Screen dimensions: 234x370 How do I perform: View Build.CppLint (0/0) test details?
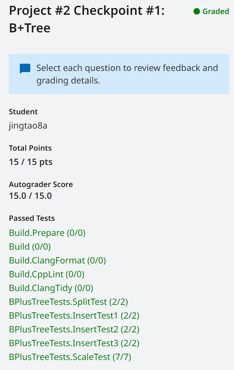coord(47,274)
